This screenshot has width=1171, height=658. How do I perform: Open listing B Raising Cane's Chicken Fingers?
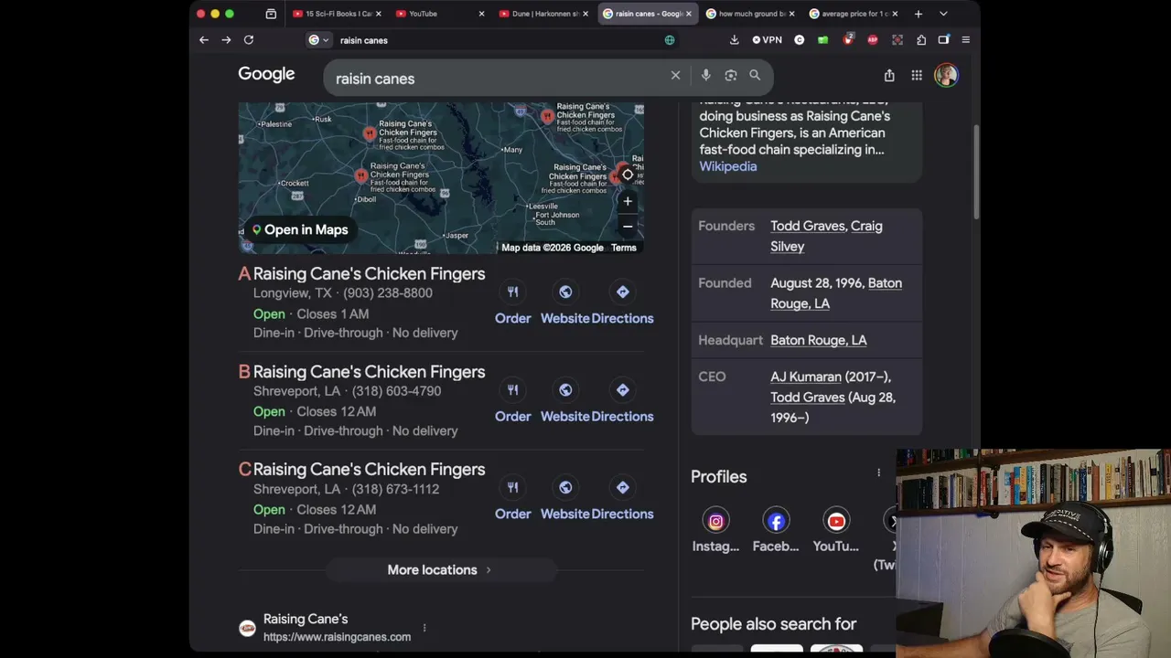point(369,372)
